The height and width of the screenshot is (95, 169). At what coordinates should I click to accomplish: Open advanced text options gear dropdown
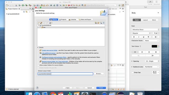point(156,37)
